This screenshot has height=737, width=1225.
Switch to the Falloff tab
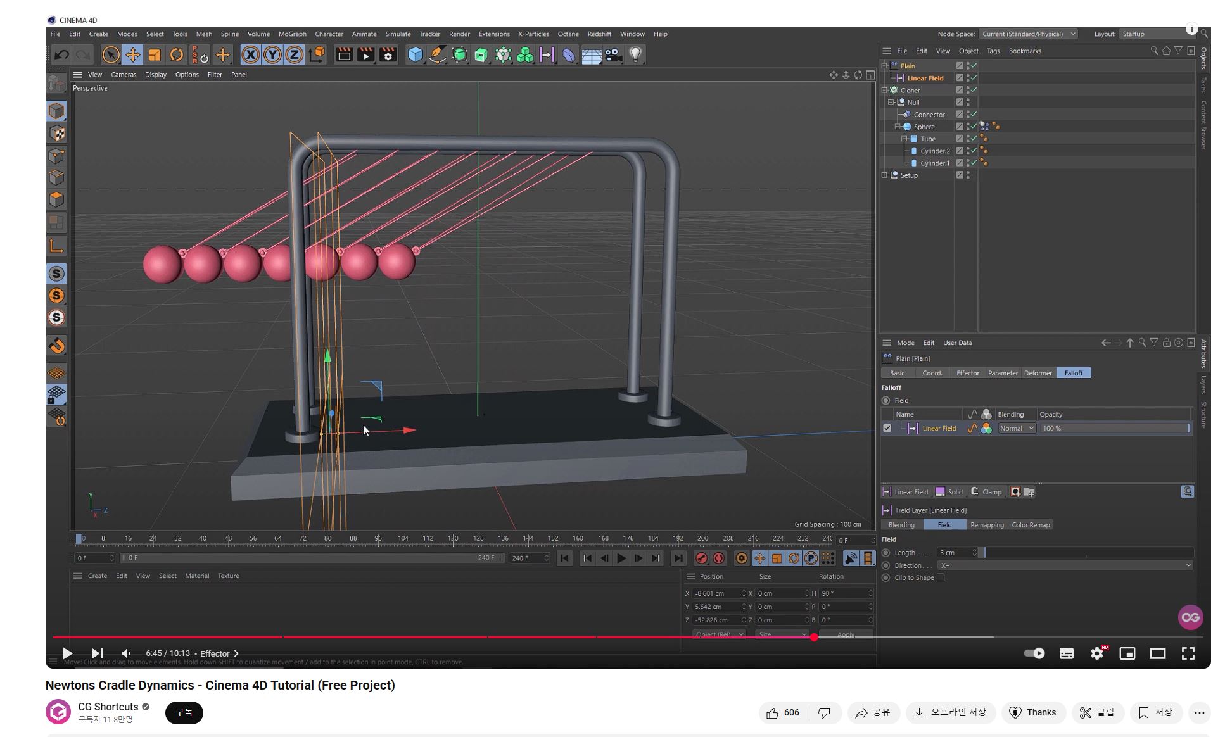click(1073, 374)
